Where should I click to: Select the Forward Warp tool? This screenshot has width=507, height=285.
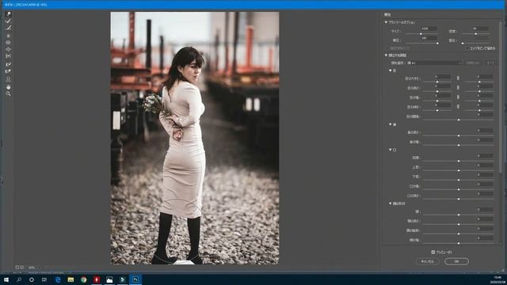pos(9,14)
